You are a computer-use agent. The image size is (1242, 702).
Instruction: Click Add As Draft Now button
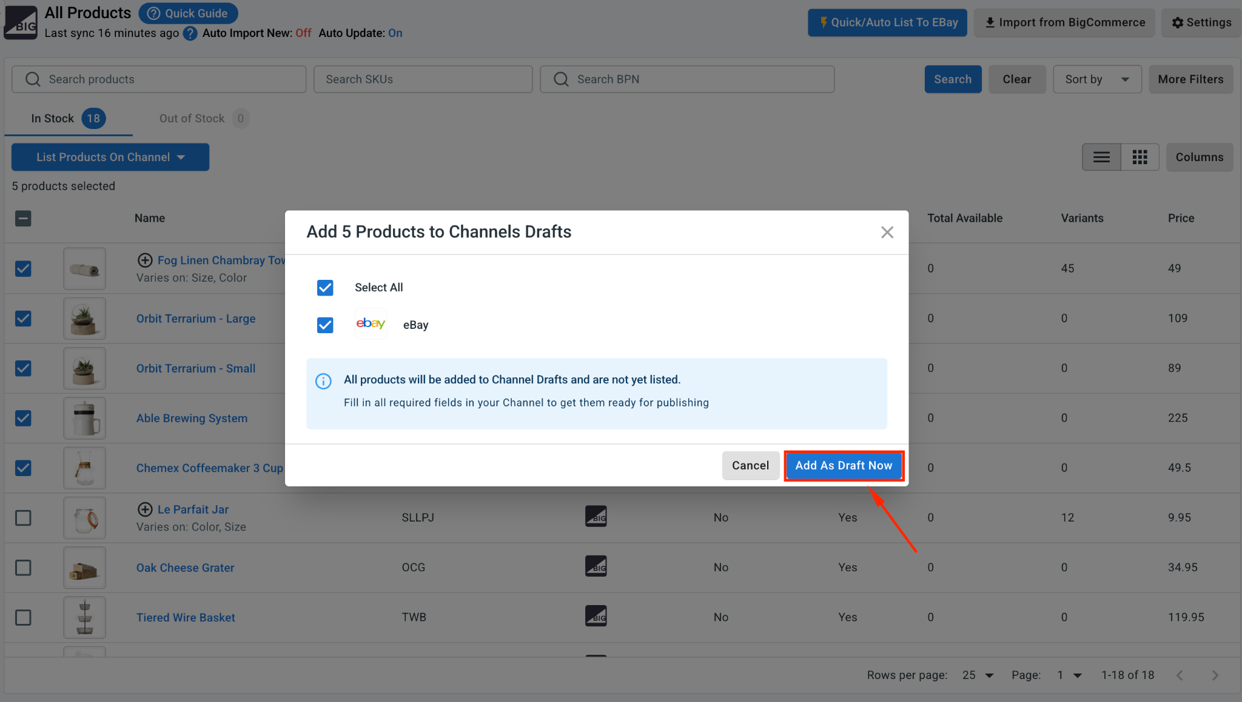844,466
